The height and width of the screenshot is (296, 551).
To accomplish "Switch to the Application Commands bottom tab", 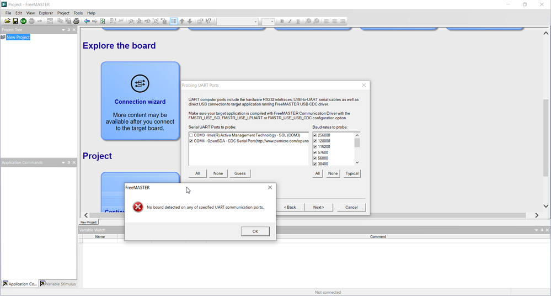I will coord(20,284).
